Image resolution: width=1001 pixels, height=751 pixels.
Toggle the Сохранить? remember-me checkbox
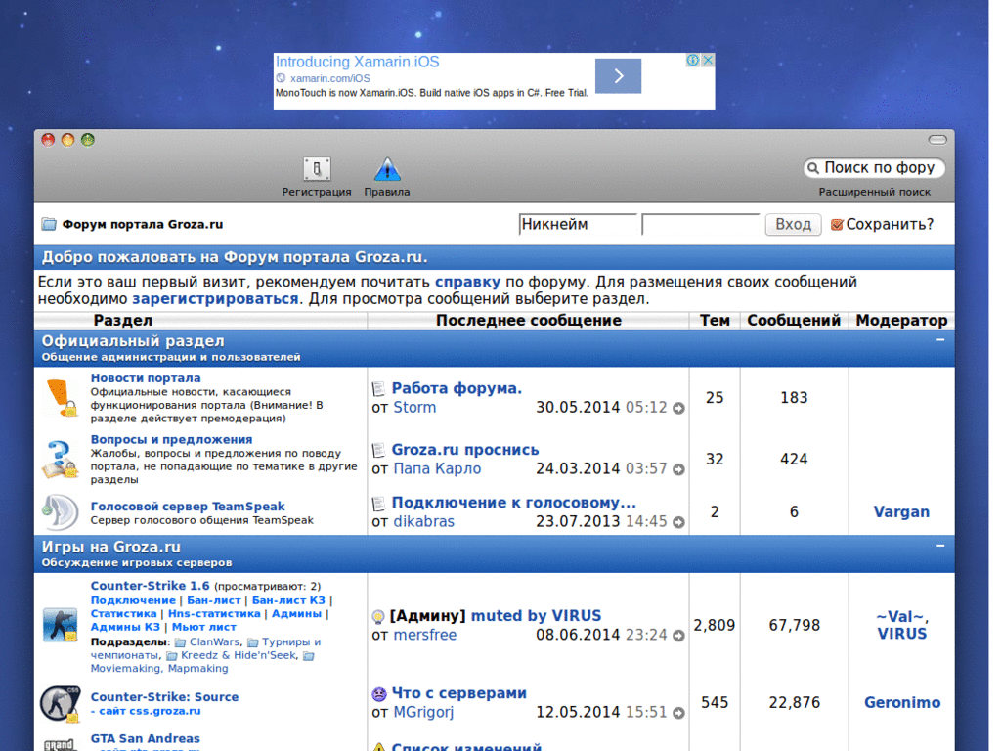pos(837,224)
